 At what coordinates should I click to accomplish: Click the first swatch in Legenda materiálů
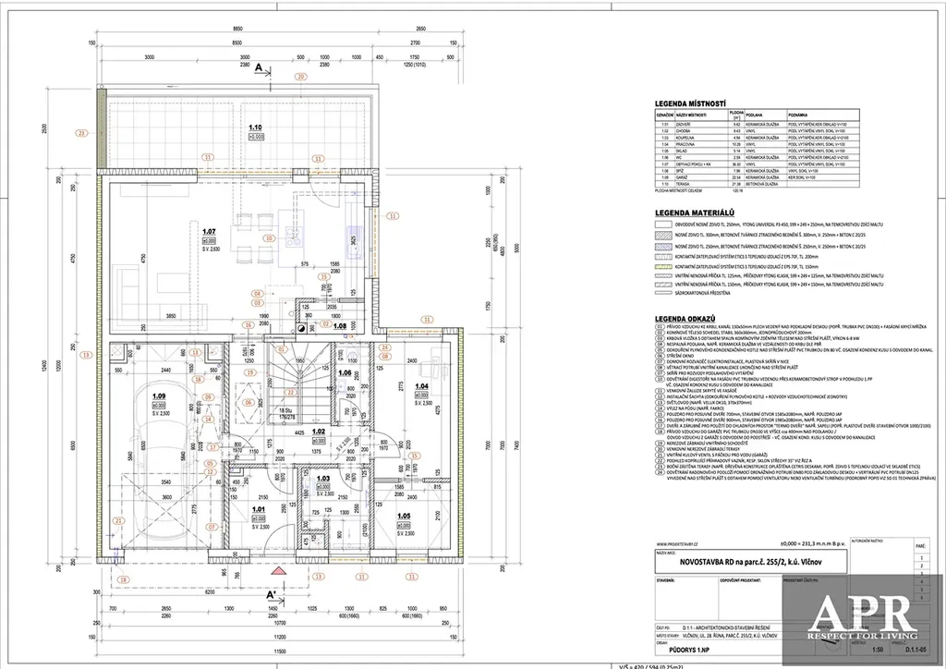tap(664, 224)
